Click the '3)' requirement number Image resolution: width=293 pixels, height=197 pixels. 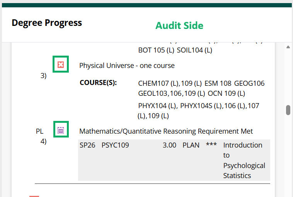tap(43, 76)
